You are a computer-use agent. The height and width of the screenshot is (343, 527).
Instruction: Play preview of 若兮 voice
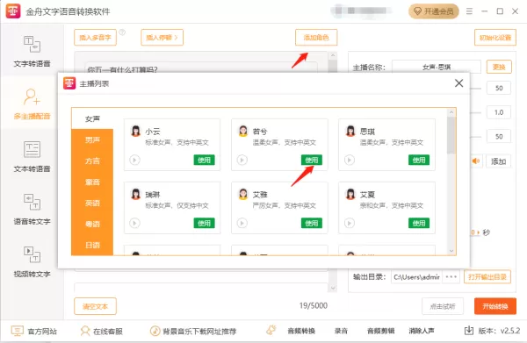[242, 160]
